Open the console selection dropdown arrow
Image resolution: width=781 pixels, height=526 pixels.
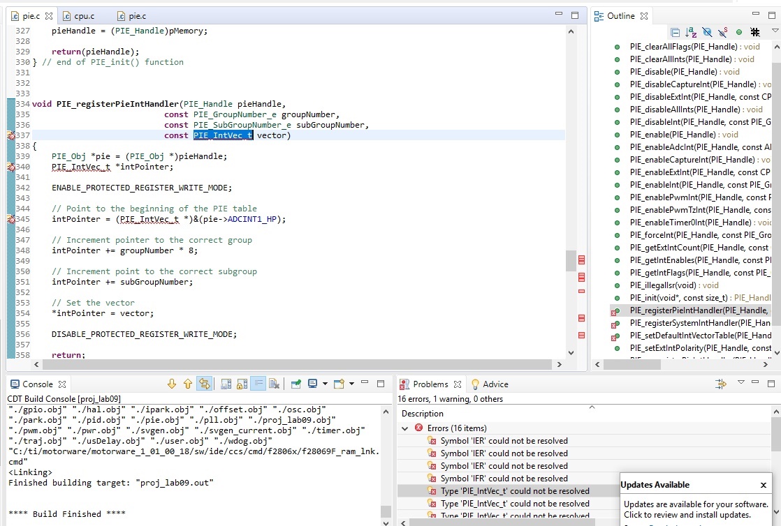325,383
